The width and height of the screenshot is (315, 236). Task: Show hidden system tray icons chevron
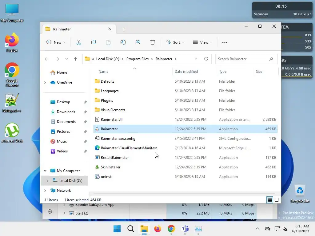pos(257,229)
